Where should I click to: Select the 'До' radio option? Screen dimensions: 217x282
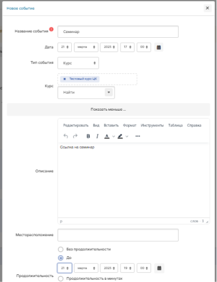[61, 258]
